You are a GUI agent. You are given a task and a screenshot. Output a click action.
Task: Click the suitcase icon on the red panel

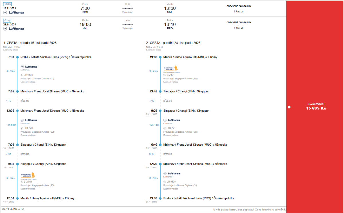pos(289,107)
